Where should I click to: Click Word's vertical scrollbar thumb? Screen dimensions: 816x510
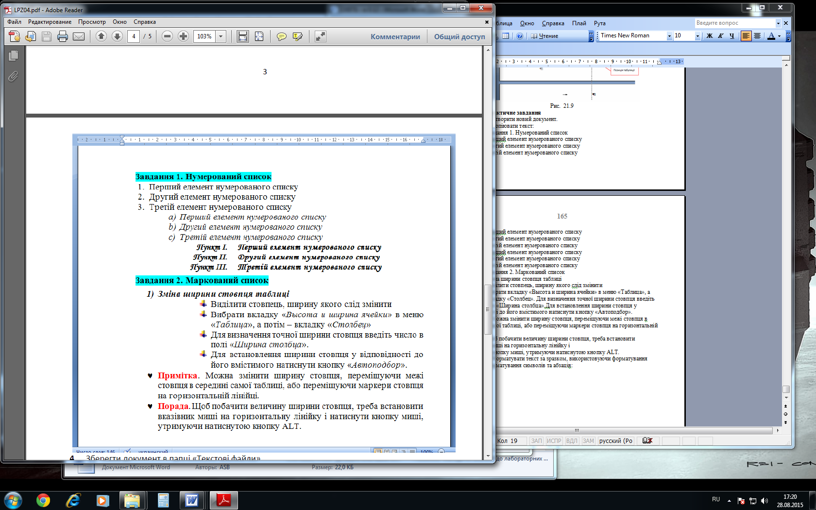(x=786, y=390)
